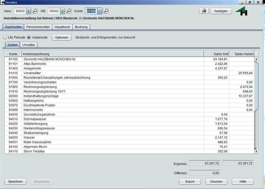Decrease the WE value with spinner down arrow
The width and height of the screenshot is (265, 189).
tap(63, 13)
